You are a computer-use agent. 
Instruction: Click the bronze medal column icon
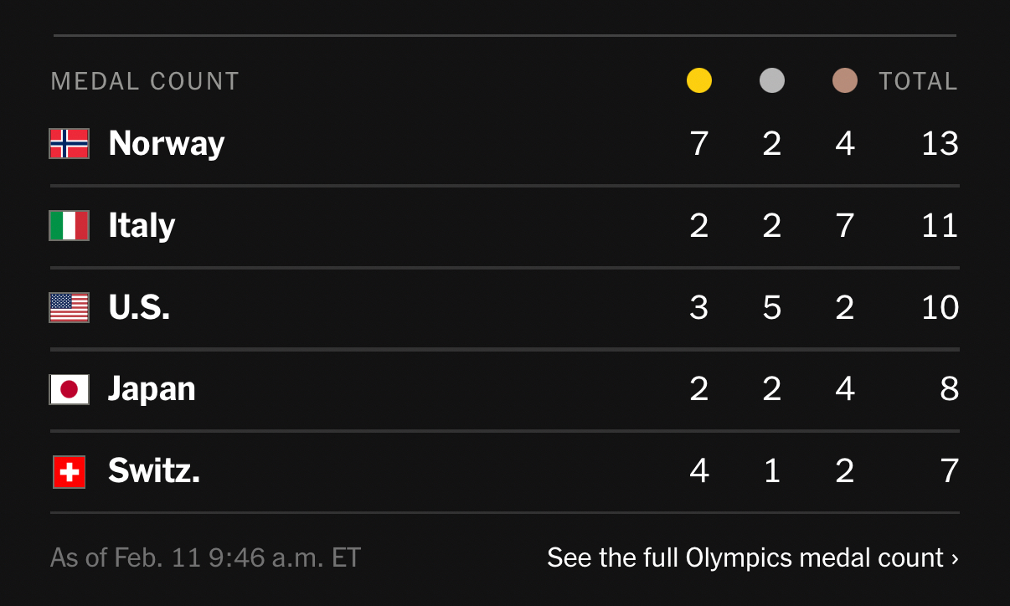[x=845, y=81]
